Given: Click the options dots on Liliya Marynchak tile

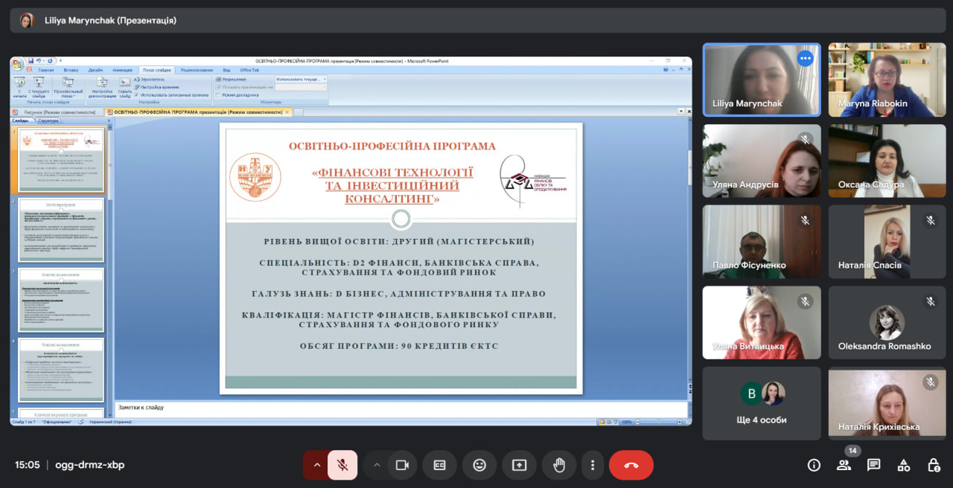Looking at the screenshot, I should click(x=804, y=58).
